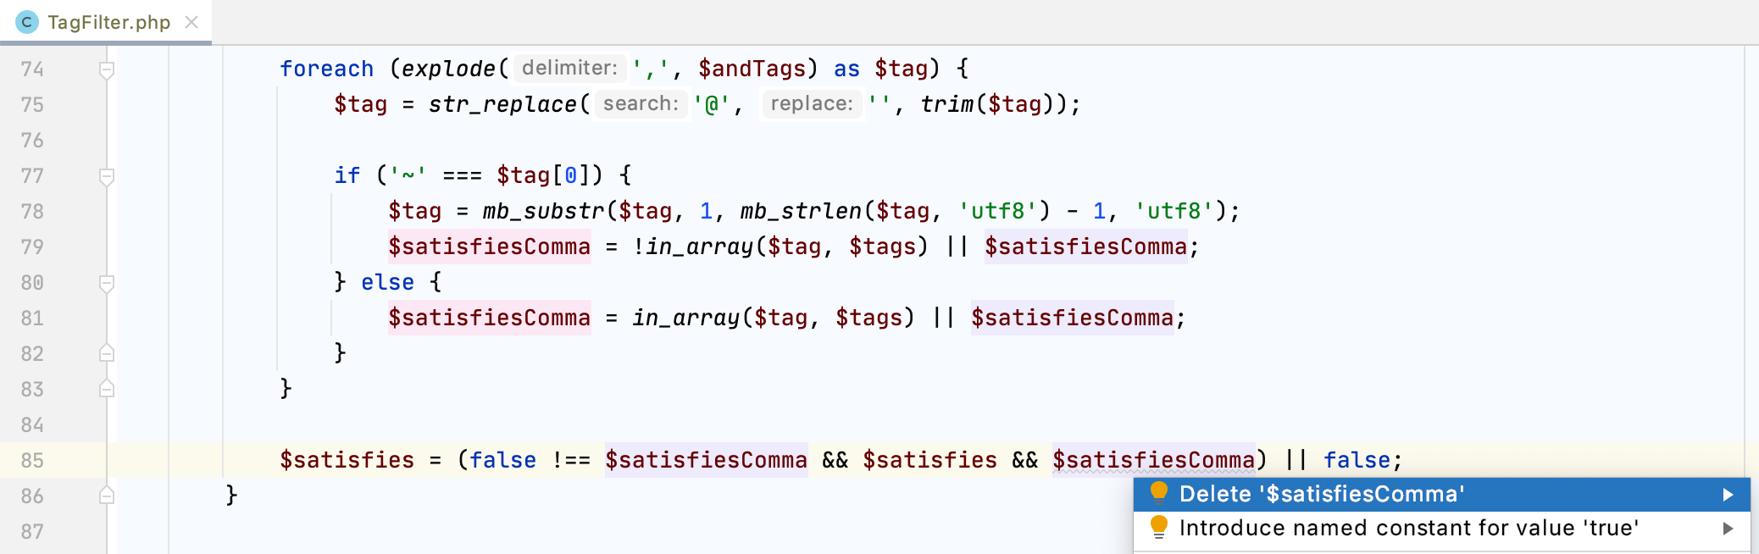
Task: Click the fold end marker at line 86
Action: click(x=107, y=496)
